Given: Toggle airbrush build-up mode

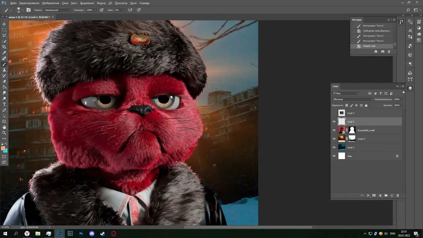Looking at the screenshot, I should point(130,10).
